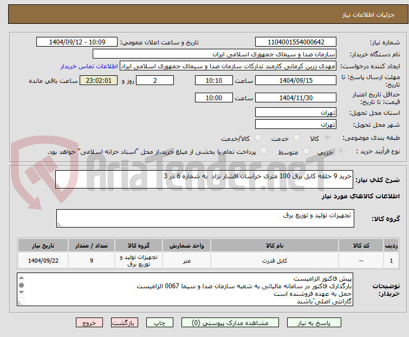The height and width of the screenshot is (337, 409).
Task: Click اطلاعات کالاهای مورد نیاز section heading
Action: tap(360, 196)
